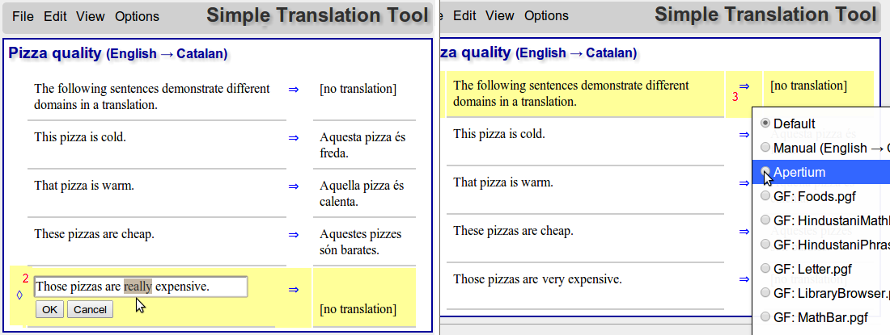890x335 pixels.
Task: Click arrow beside "That pizza is warm." in left panel
Action: pyautogui.click(x=294, y=186)
